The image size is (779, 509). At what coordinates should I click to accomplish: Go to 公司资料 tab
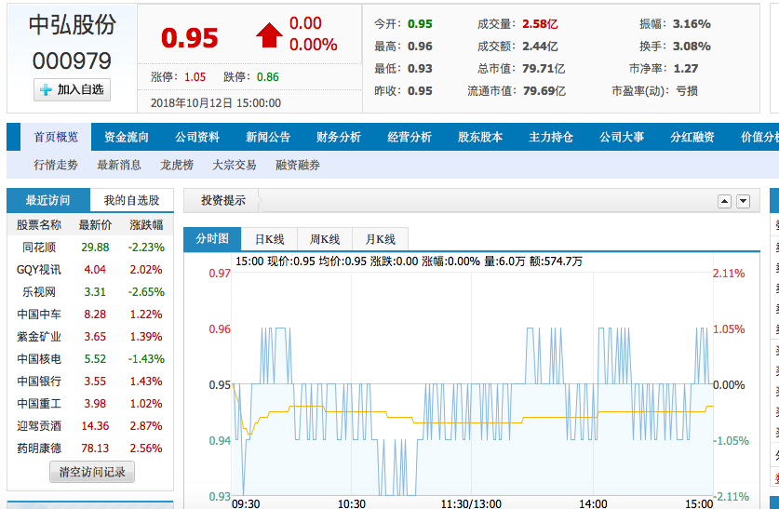[x=197, y=137]
